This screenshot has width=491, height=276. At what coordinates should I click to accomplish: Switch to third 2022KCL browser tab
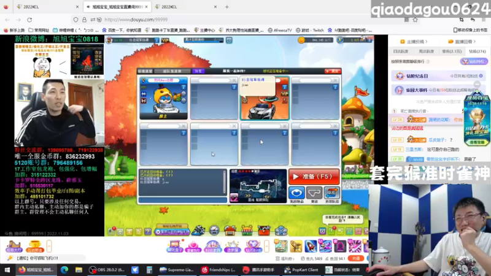click(x=186, y=7)
